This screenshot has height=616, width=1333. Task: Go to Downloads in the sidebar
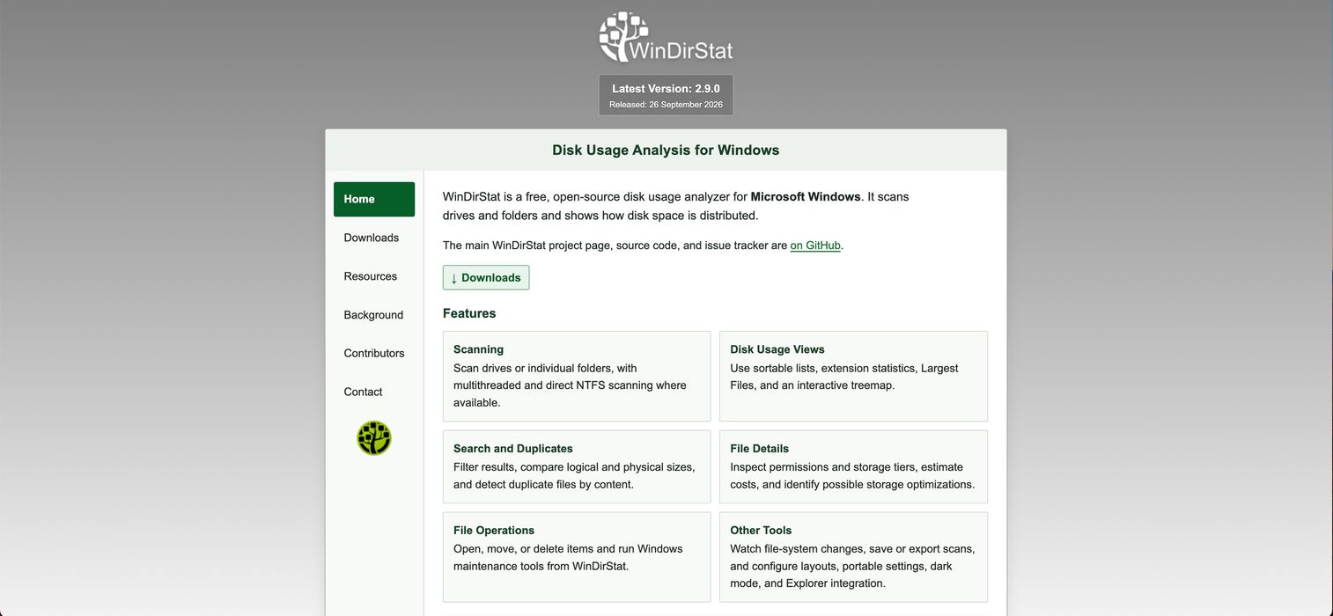click(x=374, y=238)
